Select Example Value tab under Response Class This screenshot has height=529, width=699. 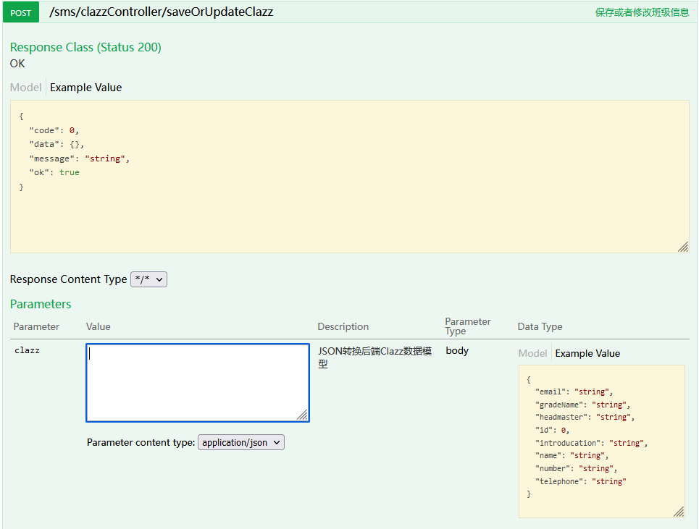click(85, 88)
